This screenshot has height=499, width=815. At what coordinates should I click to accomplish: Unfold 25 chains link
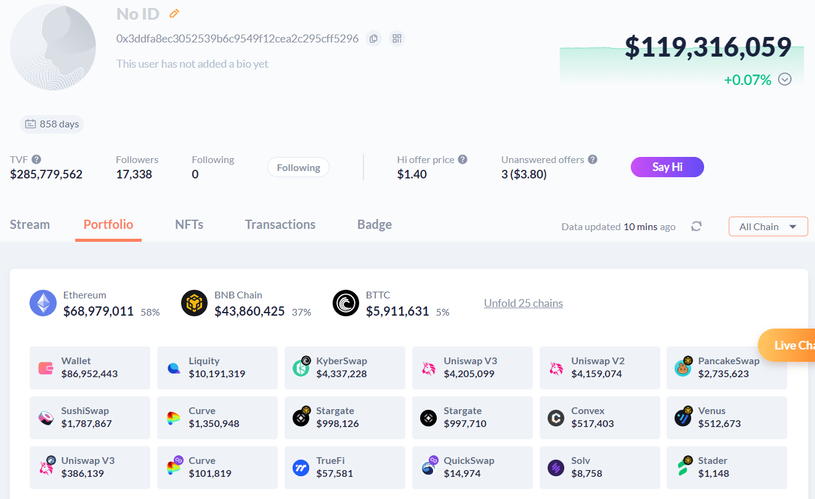click(523, 303)
